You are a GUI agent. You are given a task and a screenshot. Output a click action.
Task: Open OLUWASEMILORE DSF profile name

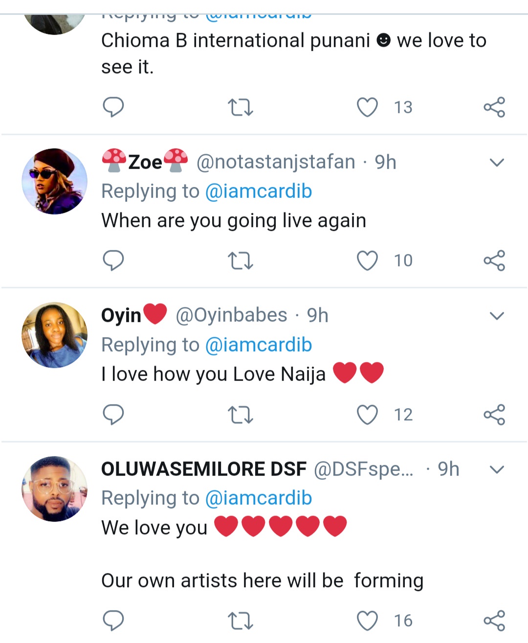pyautogui.click(x=203, y=469)
